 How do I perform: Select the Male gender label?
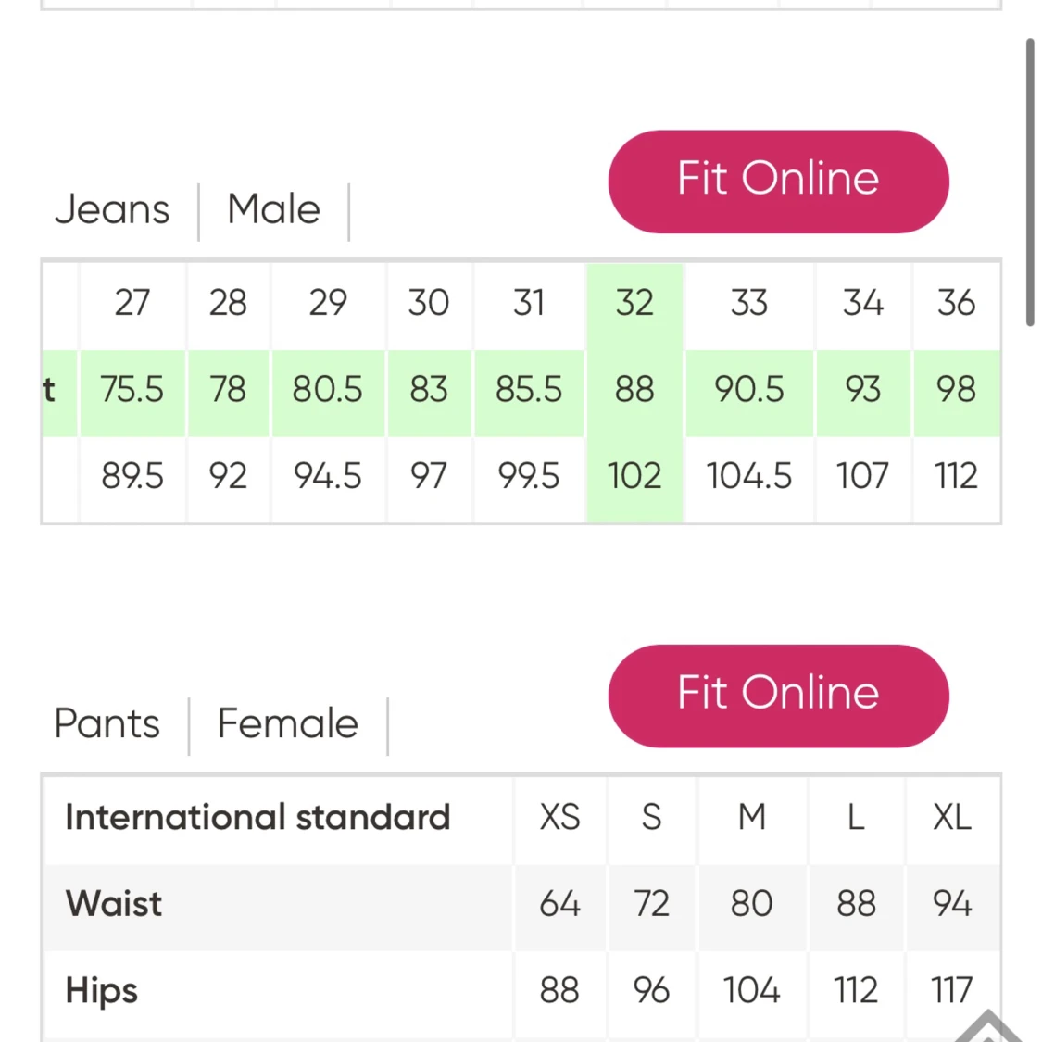pos(273,209)
